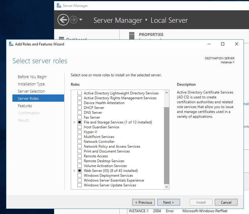Select the Server Roles step
The width and height of the screenshot is (249, 214).
click(x=38, y=98)
